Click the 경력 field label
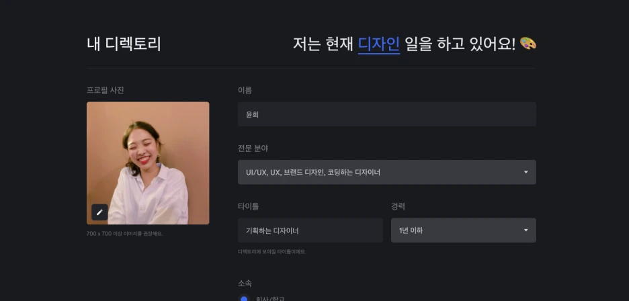The width and height of the screenshot is (629, 301). coord(398,206)
